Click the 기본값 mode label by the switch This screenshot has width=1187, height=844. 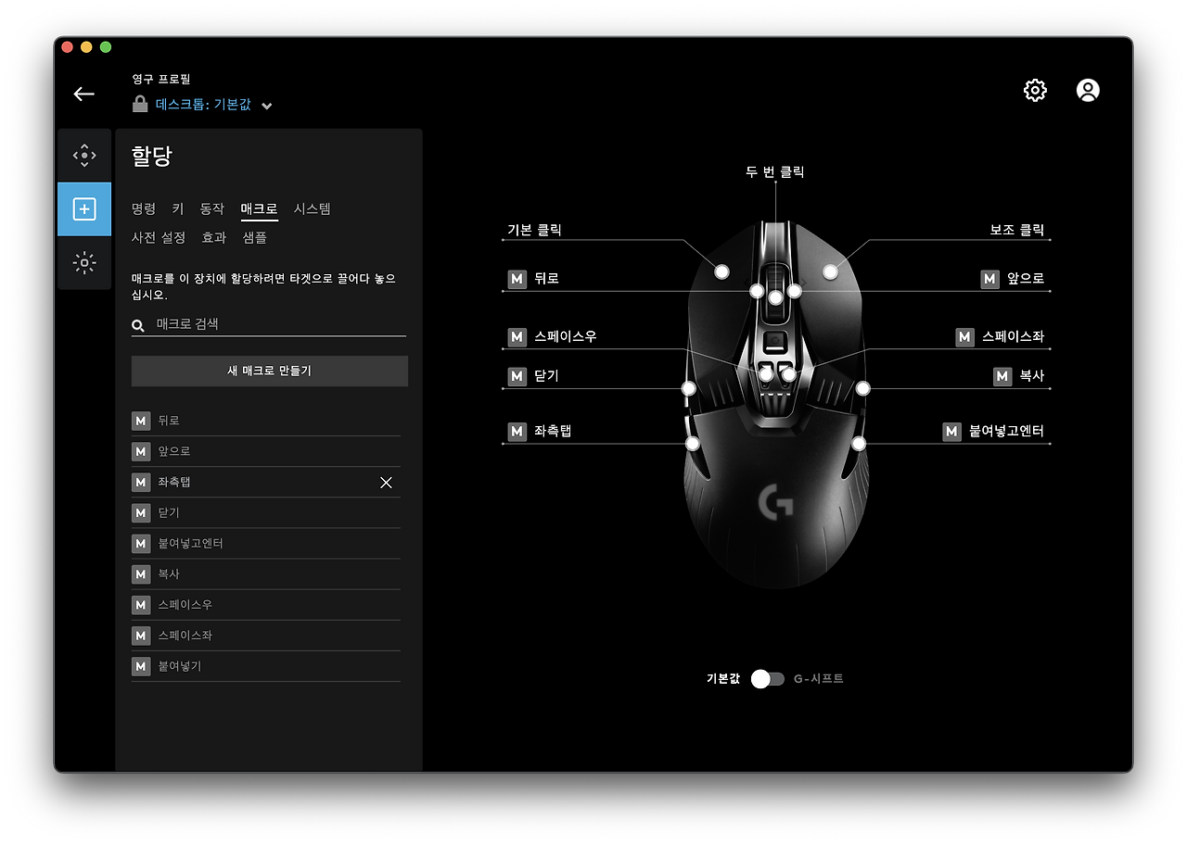point(723,679)
